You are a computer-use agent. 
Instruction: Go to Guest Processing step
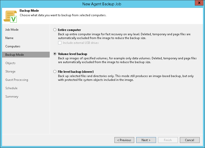coord(17,80)
